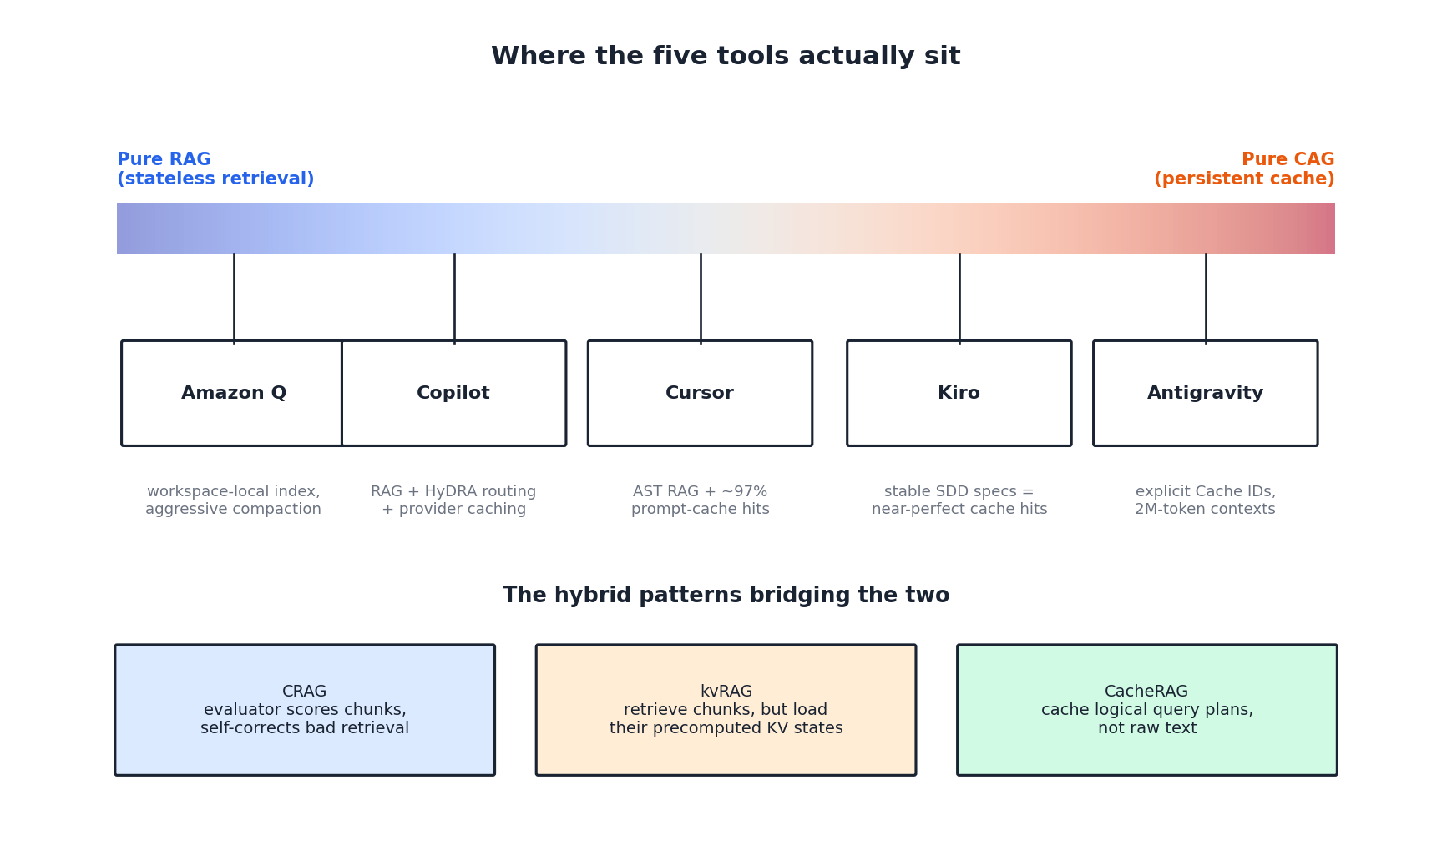This screenshot has height=850, width=1452.
Task: Select the green CacheRAG pattern card
Action: (x=1146, y=710)
